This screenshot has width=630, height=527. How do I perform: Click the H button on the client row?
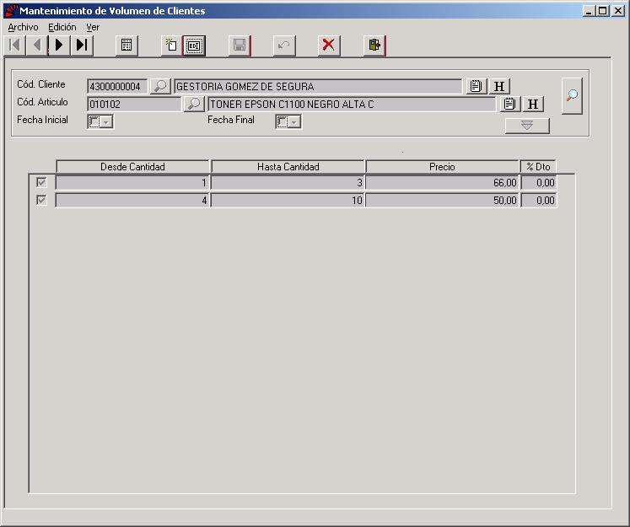[499, 86]
